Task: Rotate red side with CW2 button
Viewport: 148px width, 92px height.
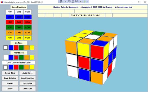Action: (19, 22)
